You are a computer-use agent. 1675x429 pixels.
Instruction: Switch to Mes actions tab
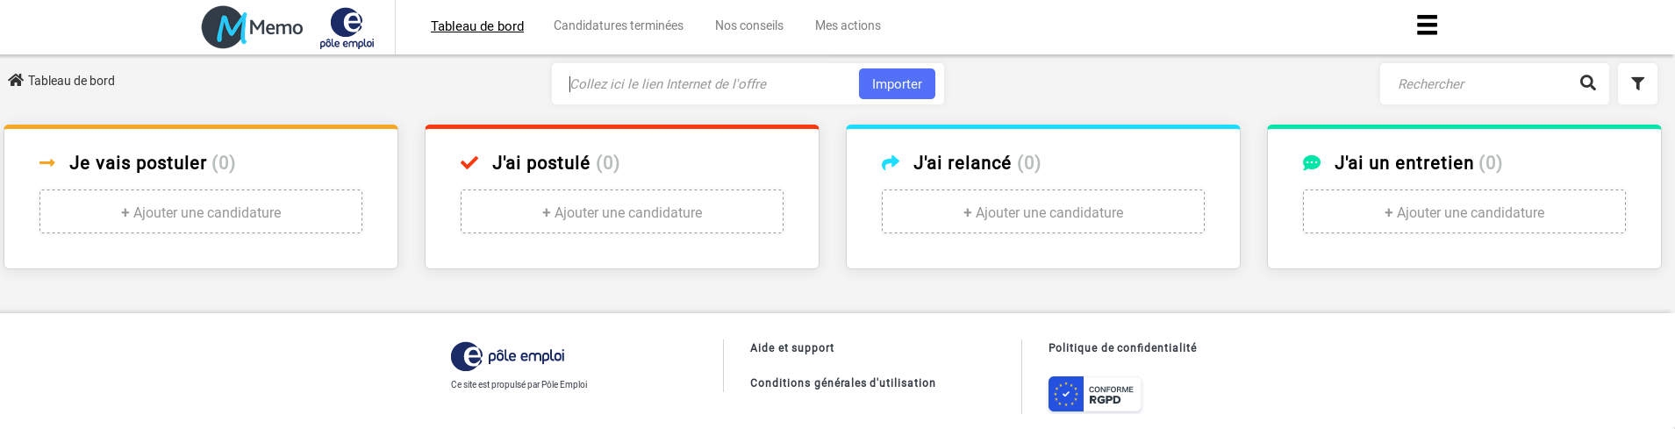848,26
